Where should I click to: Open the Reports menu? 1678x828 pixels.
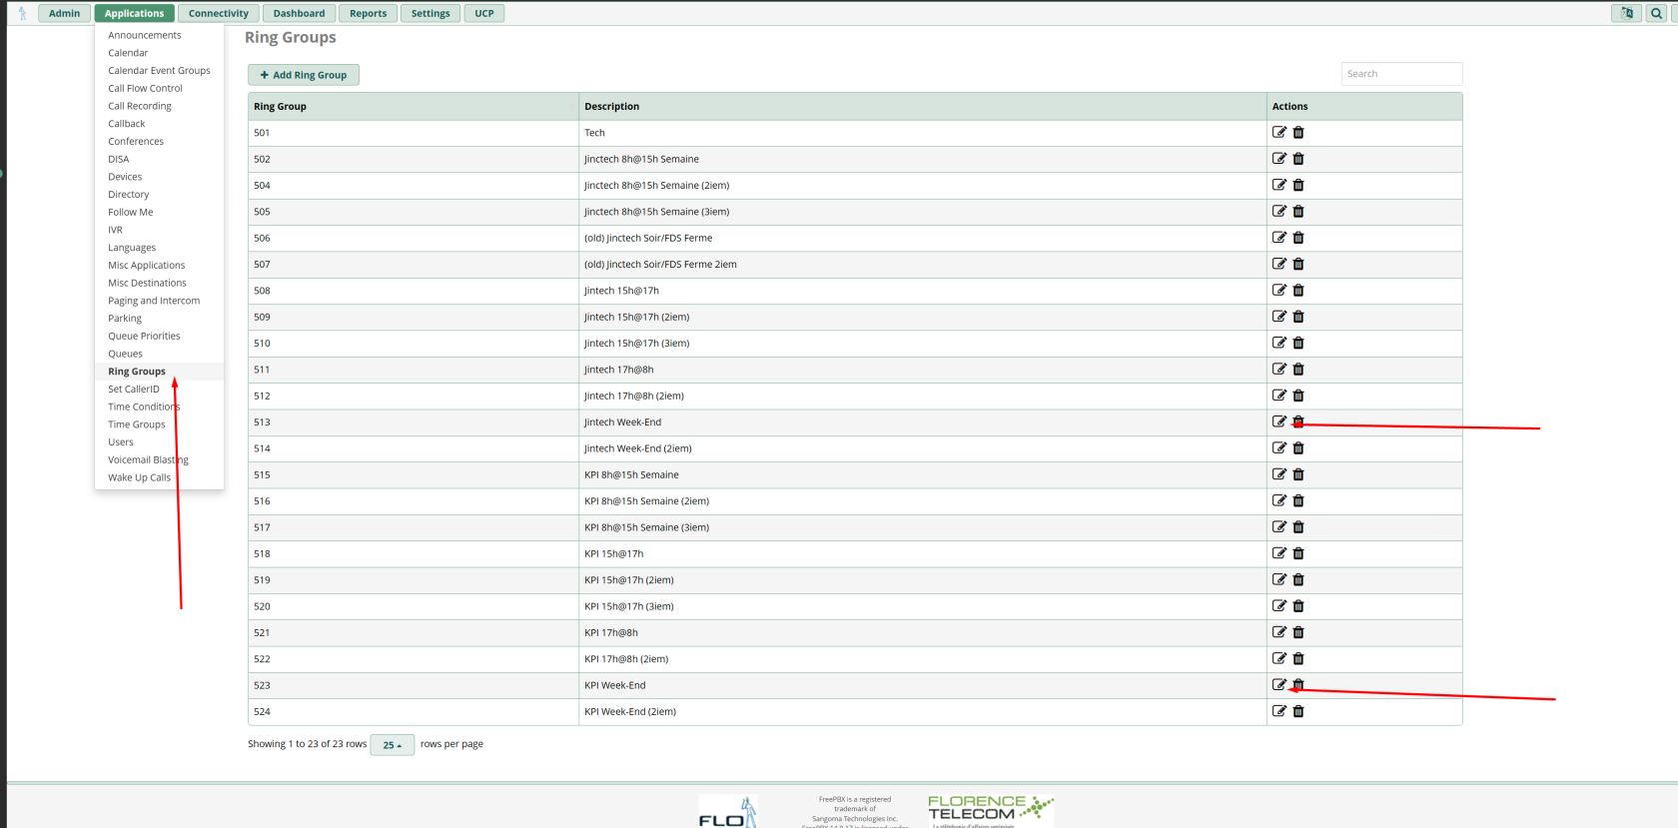point(368,13)
